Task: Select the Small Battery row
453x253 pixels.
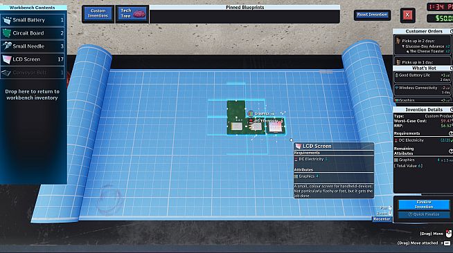Action: 33,20
